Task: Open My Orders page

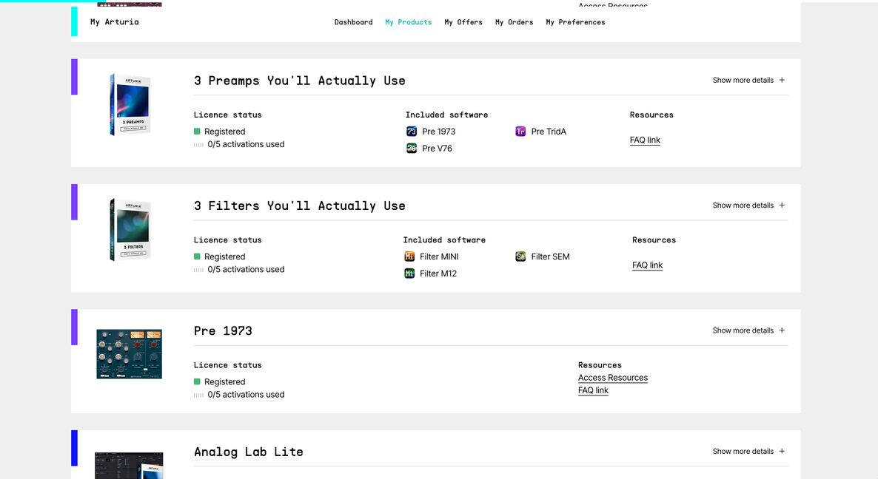Action: 514,22
